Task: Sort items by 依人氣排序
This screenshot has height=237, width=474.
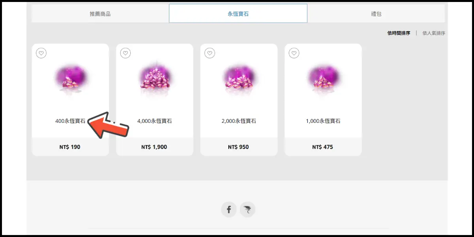Action: click(434, 33)
